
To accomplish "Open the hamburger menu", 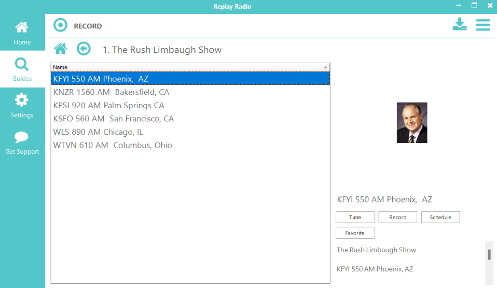I will pyautogui.click(x=483, y=25).
